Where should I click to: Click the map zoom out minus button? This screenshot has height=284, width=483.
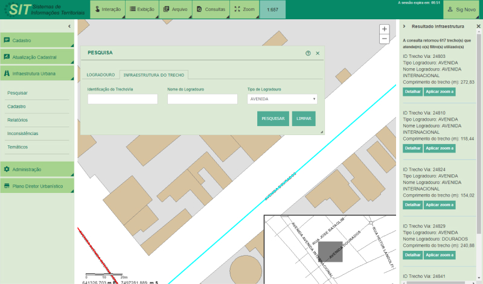click(x=384, y=39)
